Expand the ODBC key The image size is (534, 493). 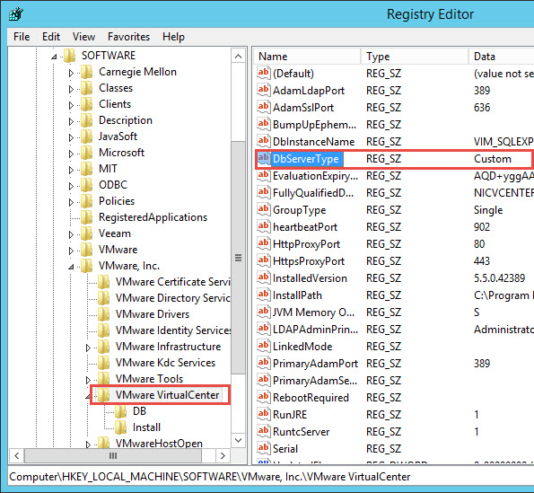[x=71, y=186]
